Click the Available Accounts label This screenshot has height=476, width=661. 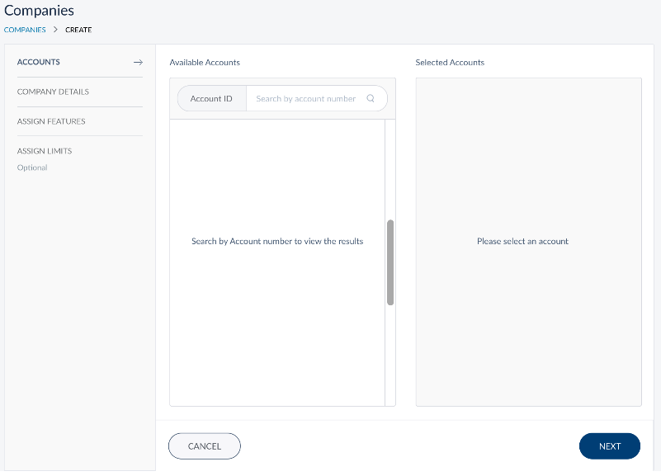point(205,62)
